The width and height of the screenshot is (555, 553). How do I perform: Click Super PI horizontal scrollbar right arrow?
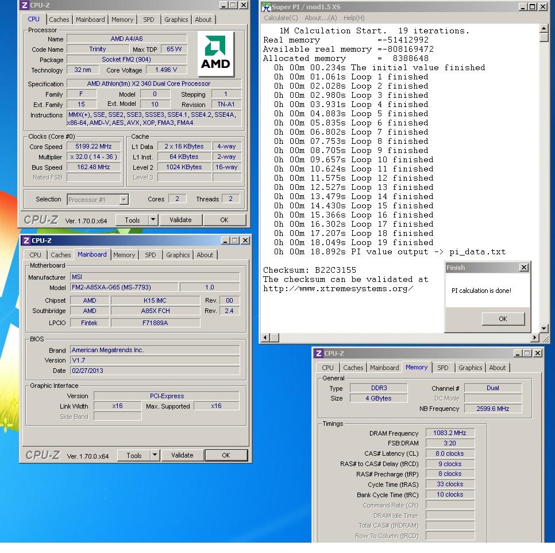click(x=535, y=337)
